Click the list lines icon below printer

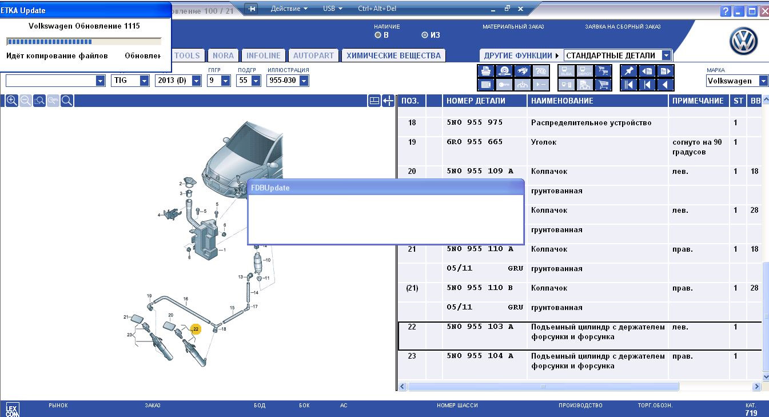click(486, 85)
